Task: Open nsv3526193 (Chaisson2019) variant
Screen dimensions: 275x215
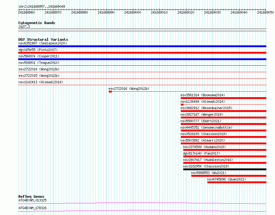Action: click(x=204, y=134)
